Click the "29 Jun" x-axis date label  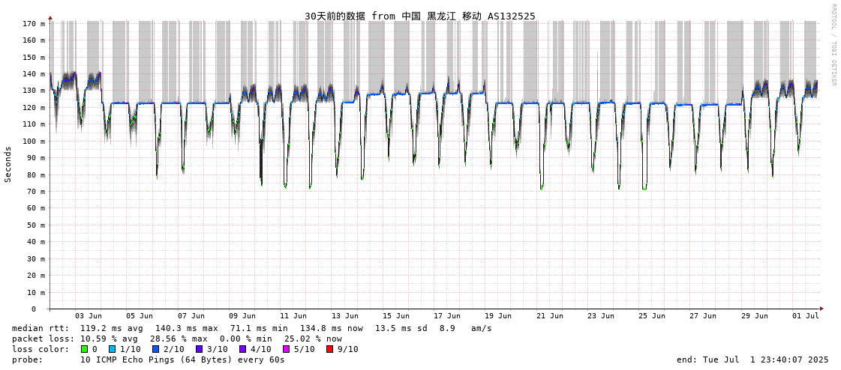755,316
